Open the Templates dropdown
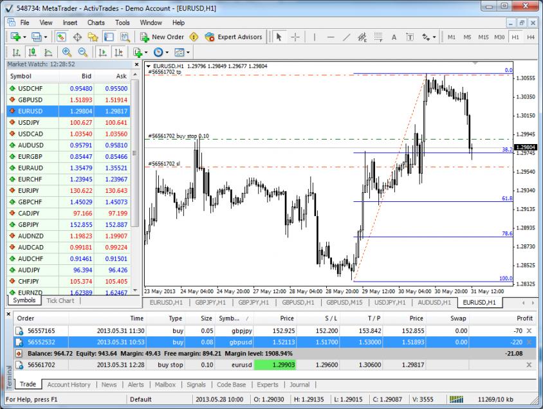The width and height of the screenshot is (543, 409). coord(181,53)
